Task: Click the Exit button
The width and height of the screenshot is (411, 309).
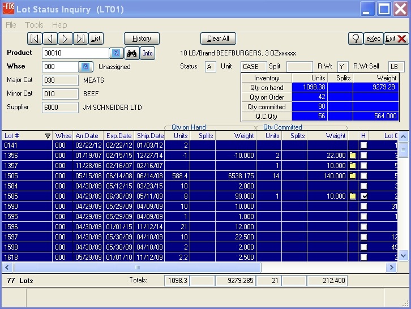Action: click(x=396, y=39)
